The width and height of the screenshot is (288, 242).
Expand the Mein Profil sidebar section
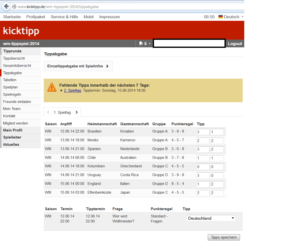click(12, 130)
